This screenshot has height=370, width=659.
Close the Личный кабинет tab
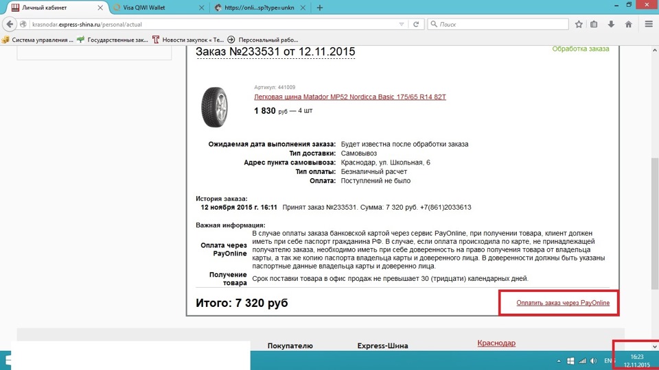pyautogui.click(x=100, y=8)
